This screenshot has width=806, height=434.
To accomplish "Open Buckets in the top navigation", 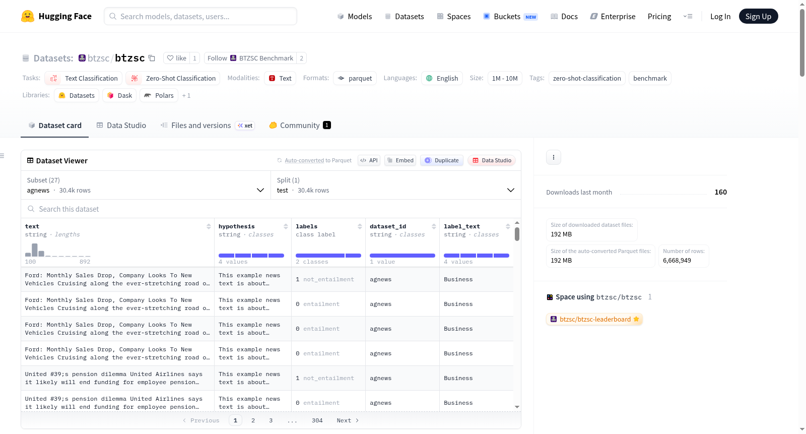I will [510, 16].
